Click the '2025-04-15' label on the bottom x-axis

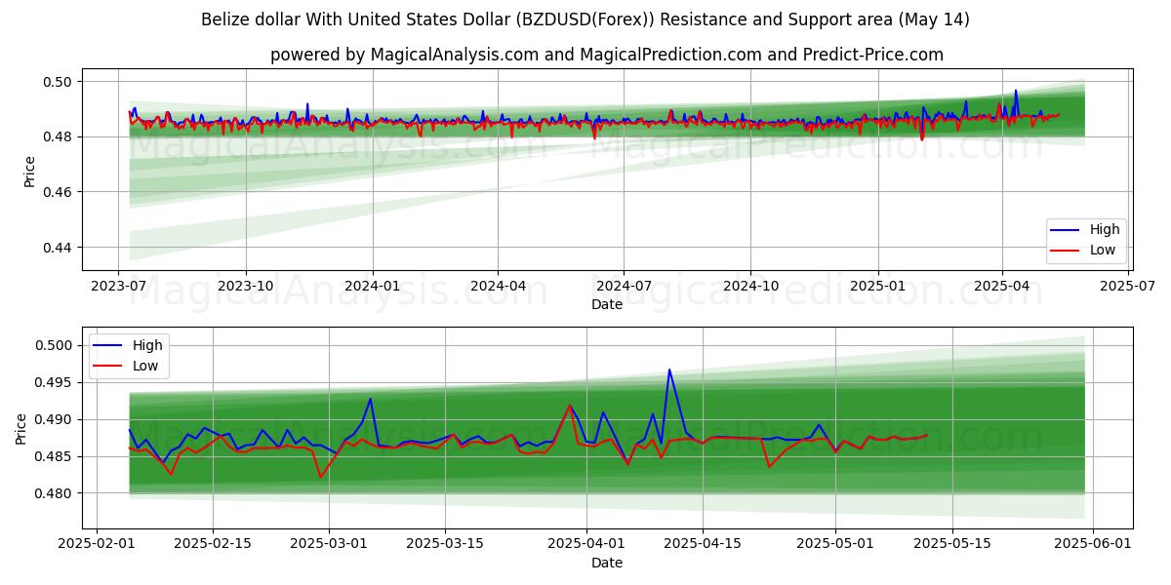coord(703,544)
